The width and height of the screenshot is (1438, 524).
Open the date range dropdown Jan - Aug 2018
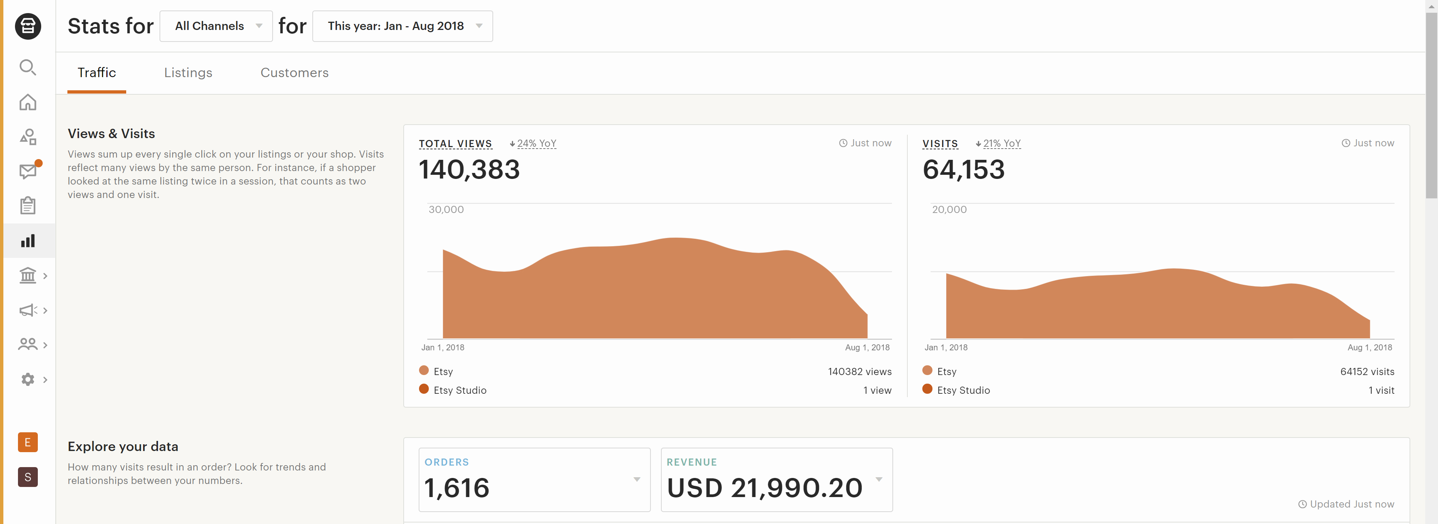click(x=402, y=26)
